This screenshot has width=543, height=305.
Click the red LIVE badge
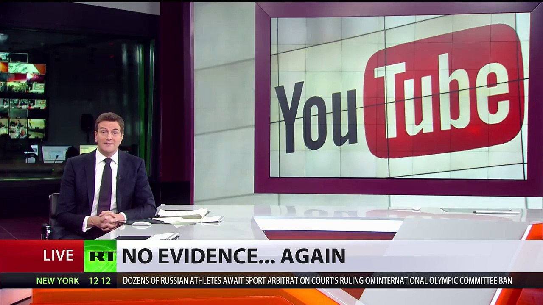(x=42, y=256)
